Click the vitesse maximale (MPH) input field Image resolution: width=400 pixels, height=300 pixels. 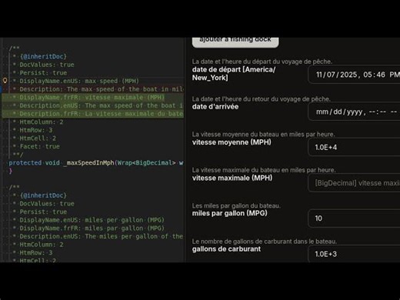354,183
